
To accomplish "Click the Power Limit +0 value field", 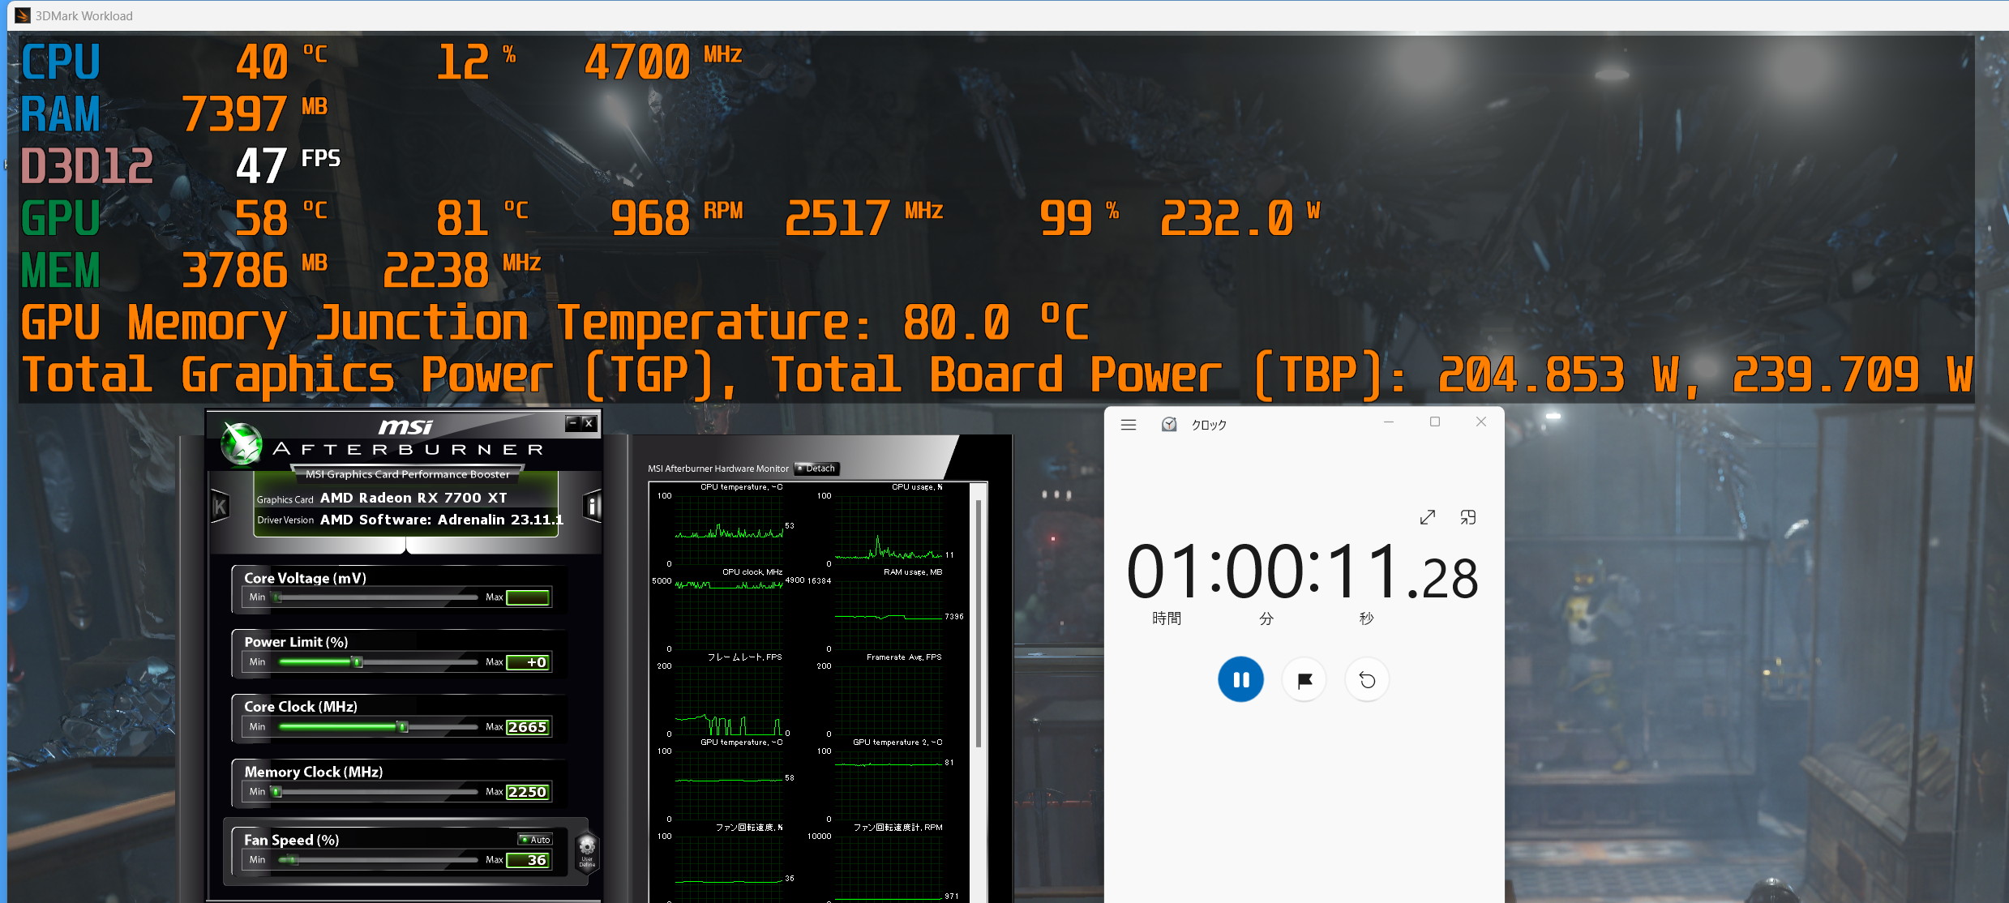I will (x=528, y=662).
